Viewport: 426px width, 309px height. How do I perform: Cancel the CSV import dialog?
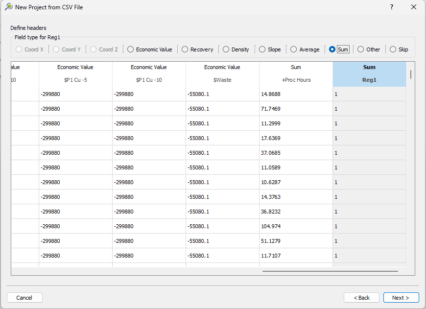(x=24, y=298)
